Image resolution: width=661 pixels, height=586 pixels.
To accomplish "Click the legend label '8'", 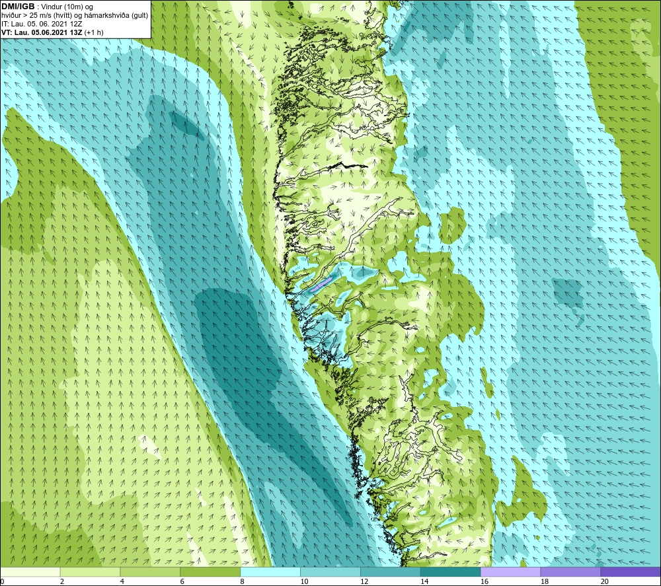I will click(243, 582).
